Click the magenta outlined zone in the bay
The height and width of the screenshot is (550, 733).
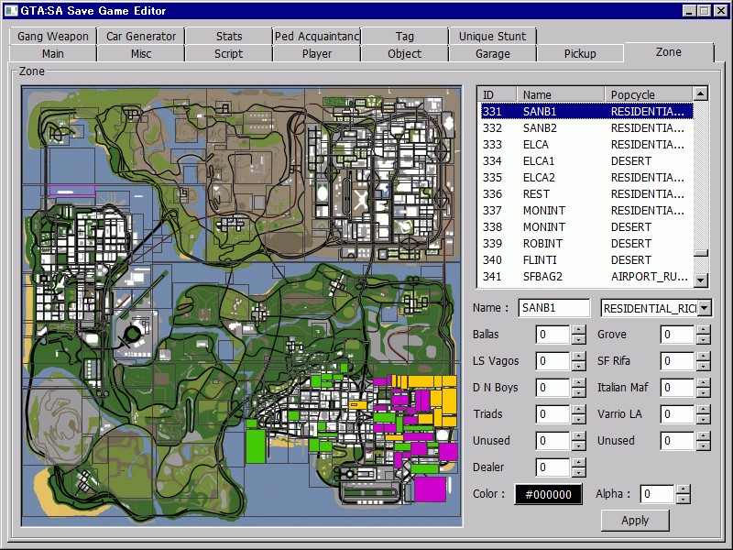(72, 191)
